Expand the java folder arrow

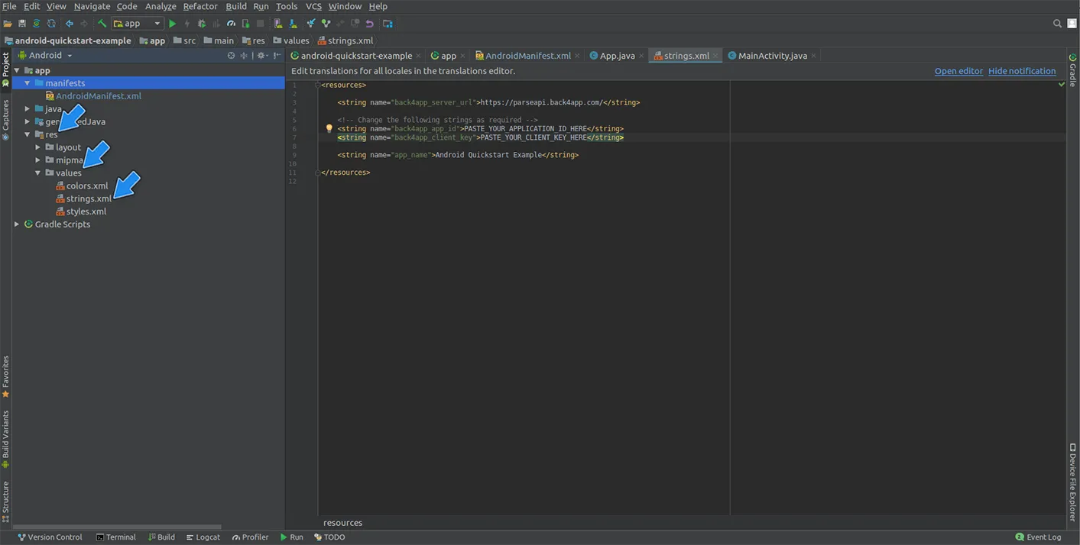click(x=28, y=109)
